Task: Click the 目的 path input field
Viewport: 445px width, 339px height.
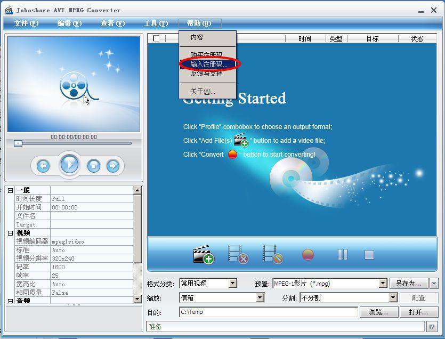Action: coord(269,312)
